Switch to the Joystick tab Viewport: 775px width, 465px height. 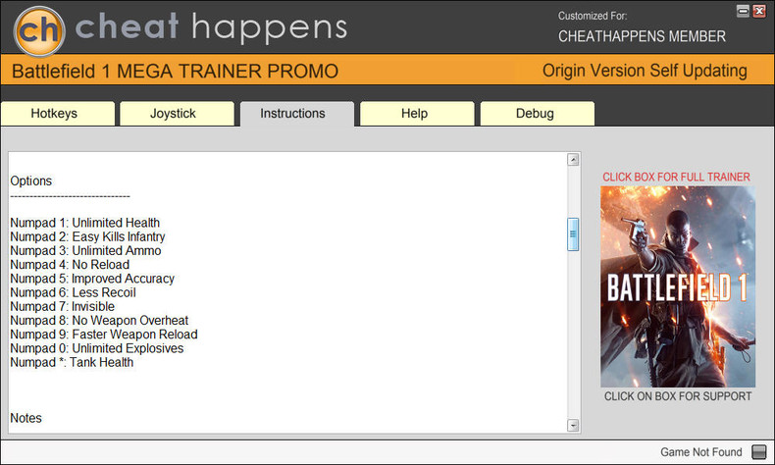(173, 114)
